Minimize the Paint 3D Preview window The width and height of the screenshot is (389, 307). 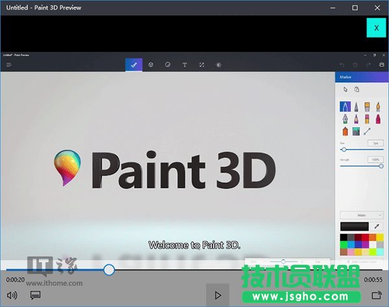pyautogui.click(x=333, y=8)
